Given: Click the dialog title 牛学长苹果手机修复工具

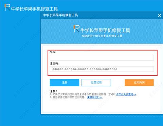Looking at the screenshot, I should pyautogui.click(x=60, y=15).
